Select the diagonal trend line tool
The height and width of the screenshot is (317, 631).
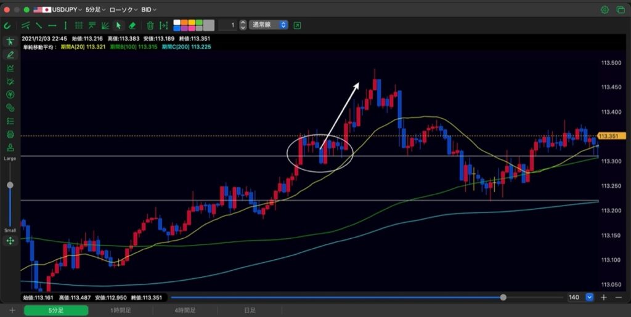point(39,25)
